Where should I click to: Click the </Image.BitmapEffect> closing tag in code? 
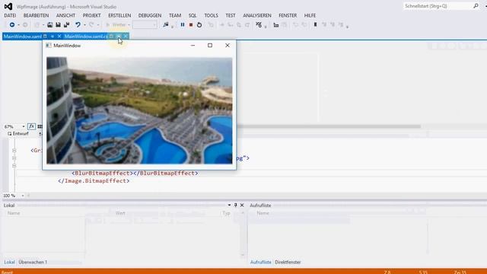pyautogui.click(x=94, y=181)
